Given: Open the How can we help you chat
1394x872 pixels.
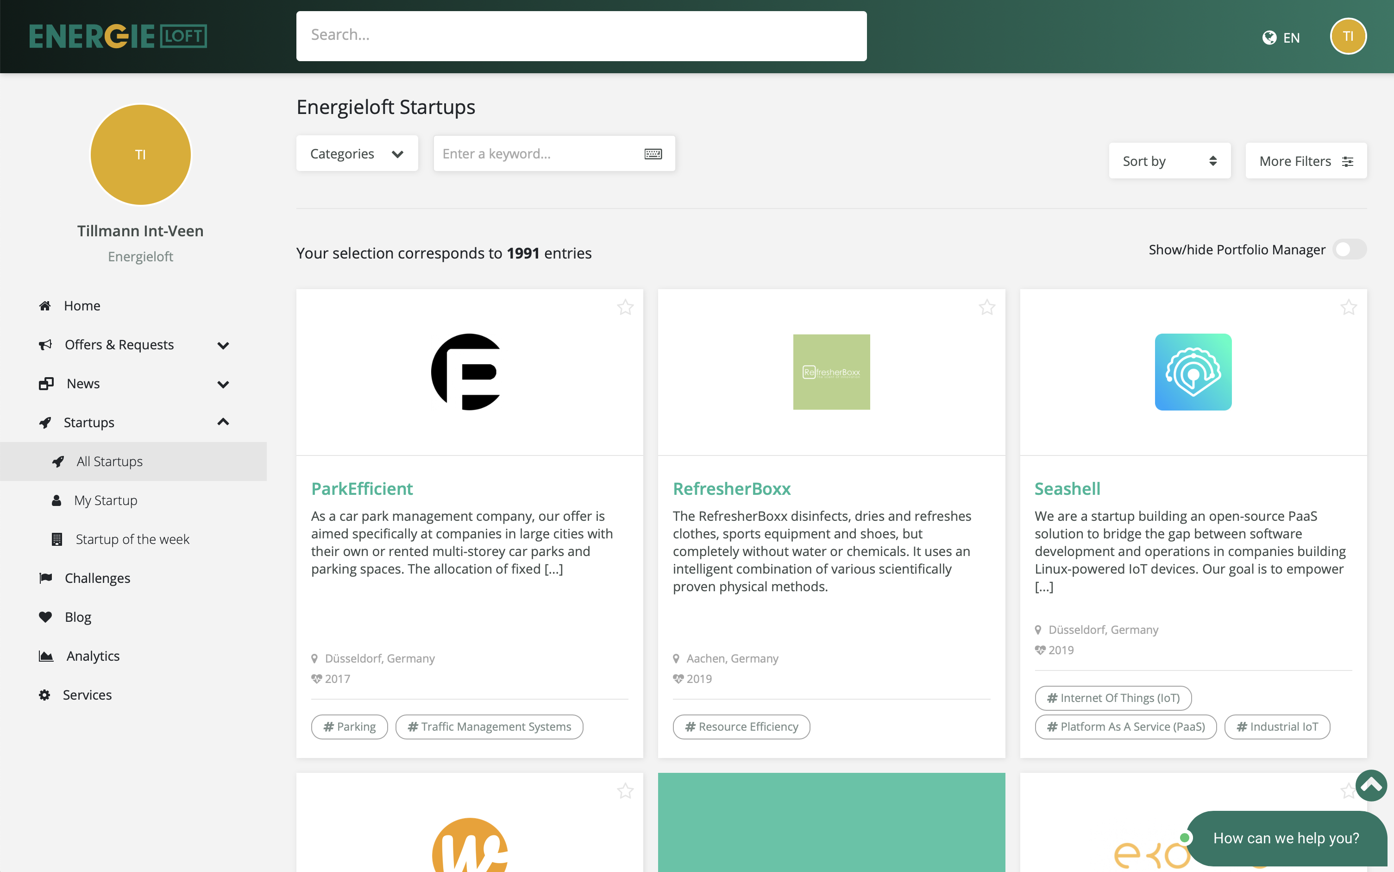Looking at the screenshot, I should (x=1285, y=837).
